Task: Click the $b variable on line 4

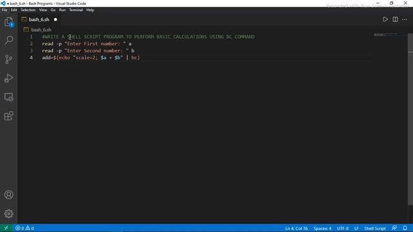Action: 117,57
